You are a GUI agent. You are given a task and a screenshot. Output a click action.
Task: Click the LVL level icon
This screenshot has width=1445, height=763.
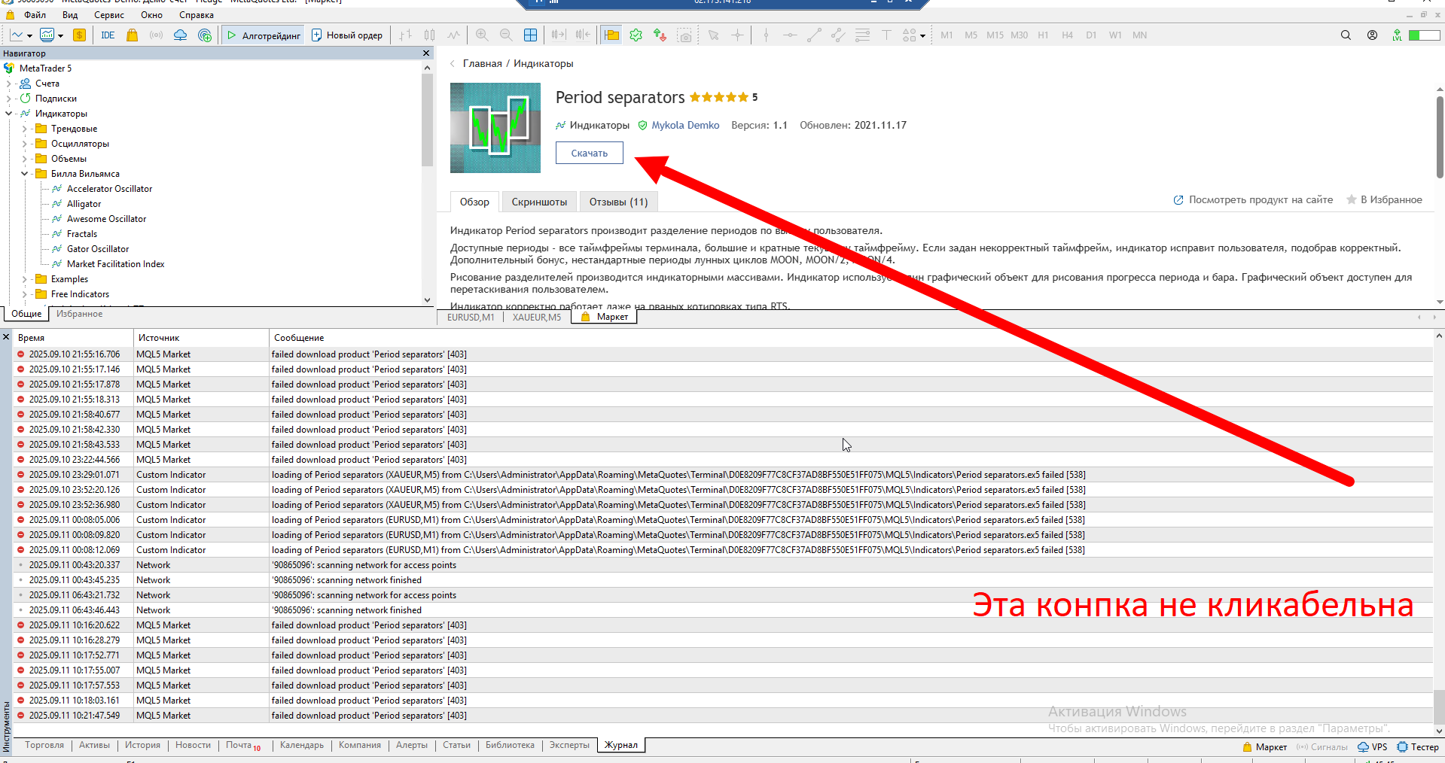pyautogui.click(x=1397, y=35)
